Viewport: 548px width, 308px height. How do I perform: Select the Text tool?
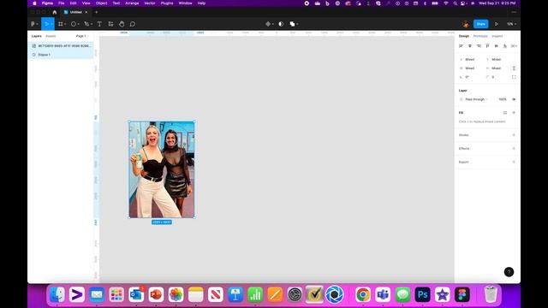click(x=99, y=24)
